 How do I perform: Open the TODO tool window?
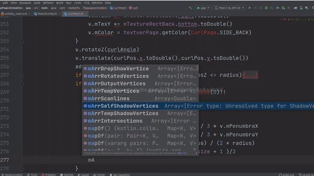click(x=32, y=175)
